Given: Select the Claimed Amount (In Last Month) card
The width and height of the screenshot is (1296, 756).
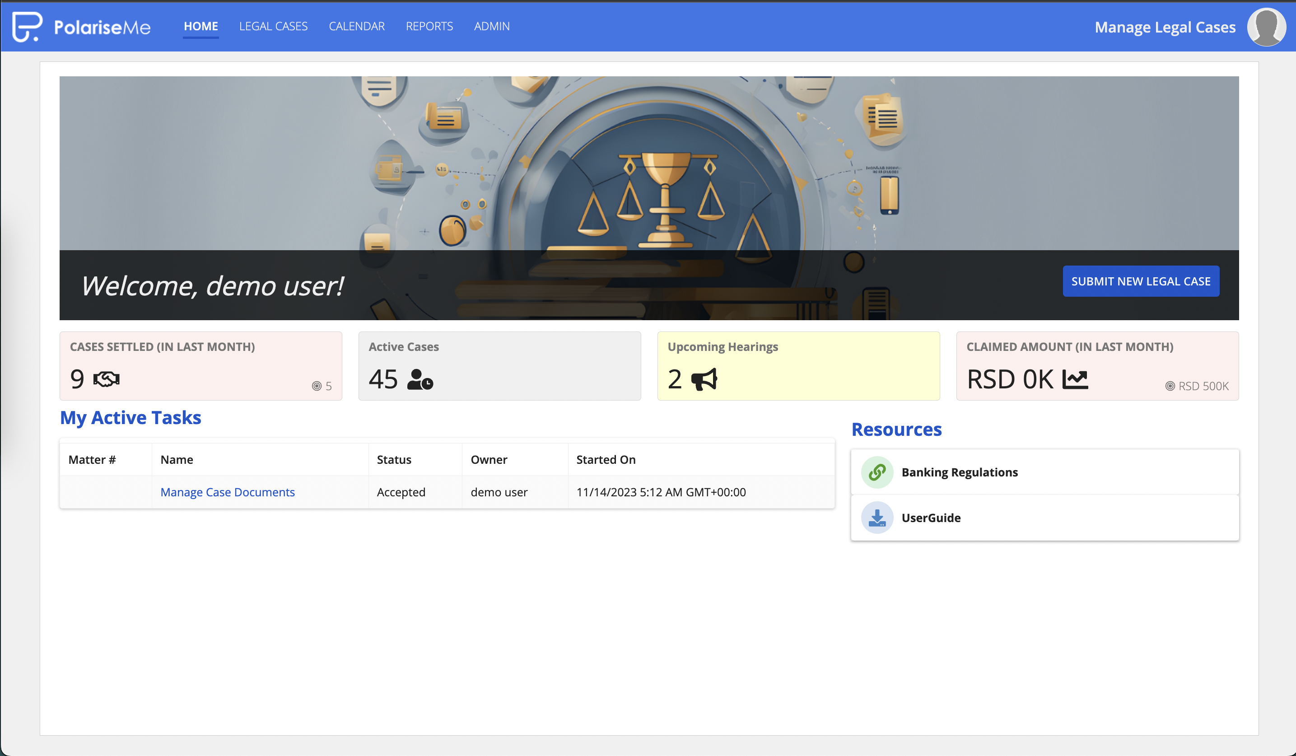Looking at the screenshot, I should pyautogui.click(x=1097, y=366).
